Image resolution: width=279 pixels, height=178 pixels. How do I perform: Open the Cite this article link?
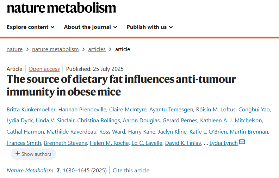tap(131, 171)
